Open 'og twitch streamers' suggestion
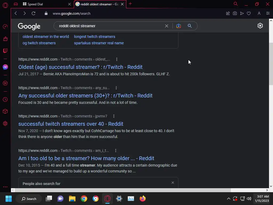 tap(39, 43)
